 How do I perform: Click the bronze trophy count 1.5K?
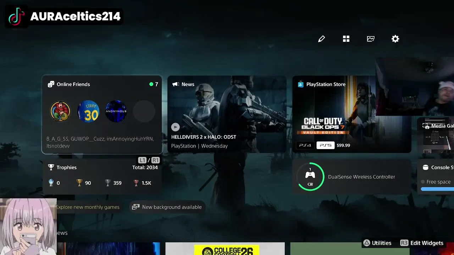[x=146, y=183]
